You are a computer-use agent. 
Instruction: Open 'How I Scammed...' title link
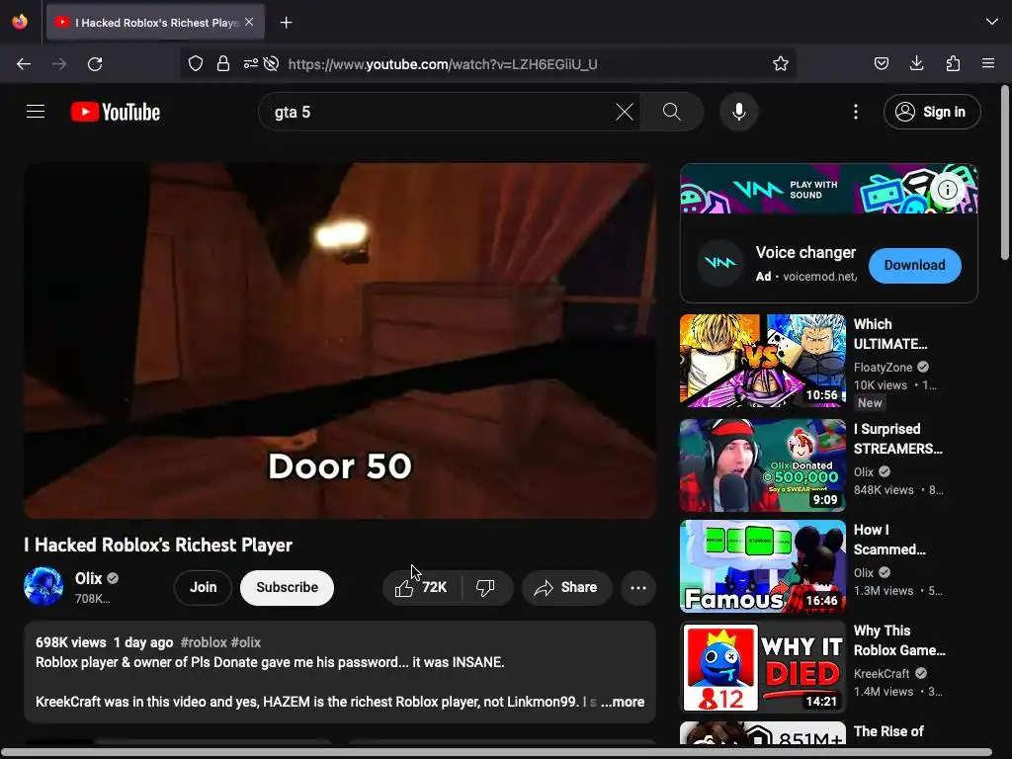pyautogui.click(x=889, y=540)
